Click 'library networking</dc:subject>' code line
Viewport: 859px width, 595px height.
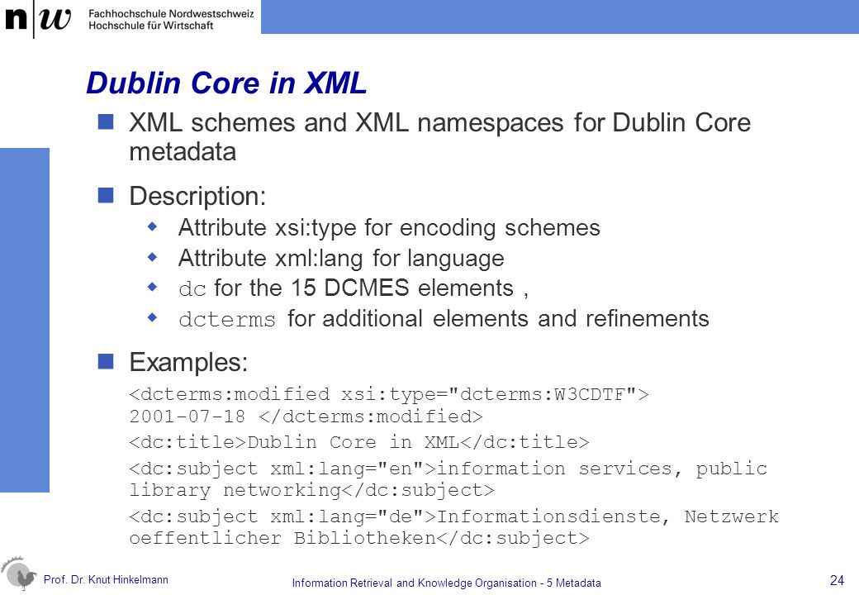[x=311, y=490]
